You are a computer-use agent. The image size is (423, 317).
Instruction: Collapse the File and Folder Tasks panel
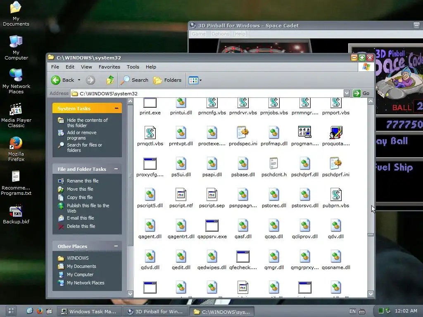116,169
